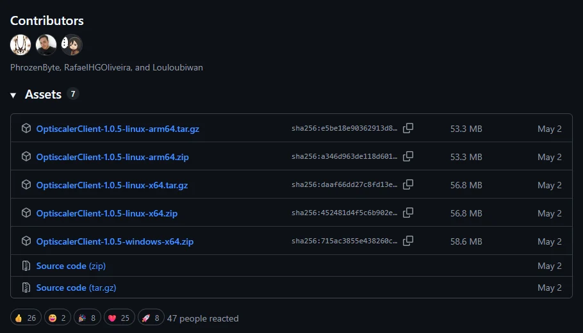Toggle the laugh reaction (2)
The height and width of the screenshot is (333, 583).
pos(57,318)
